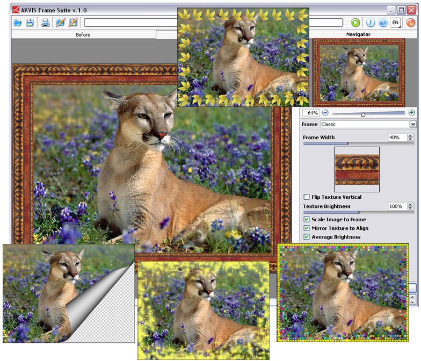The height and width of the screenshot is (361, 421).
Task: Adjust the navigator zoom slider handle
Action: 363,114
